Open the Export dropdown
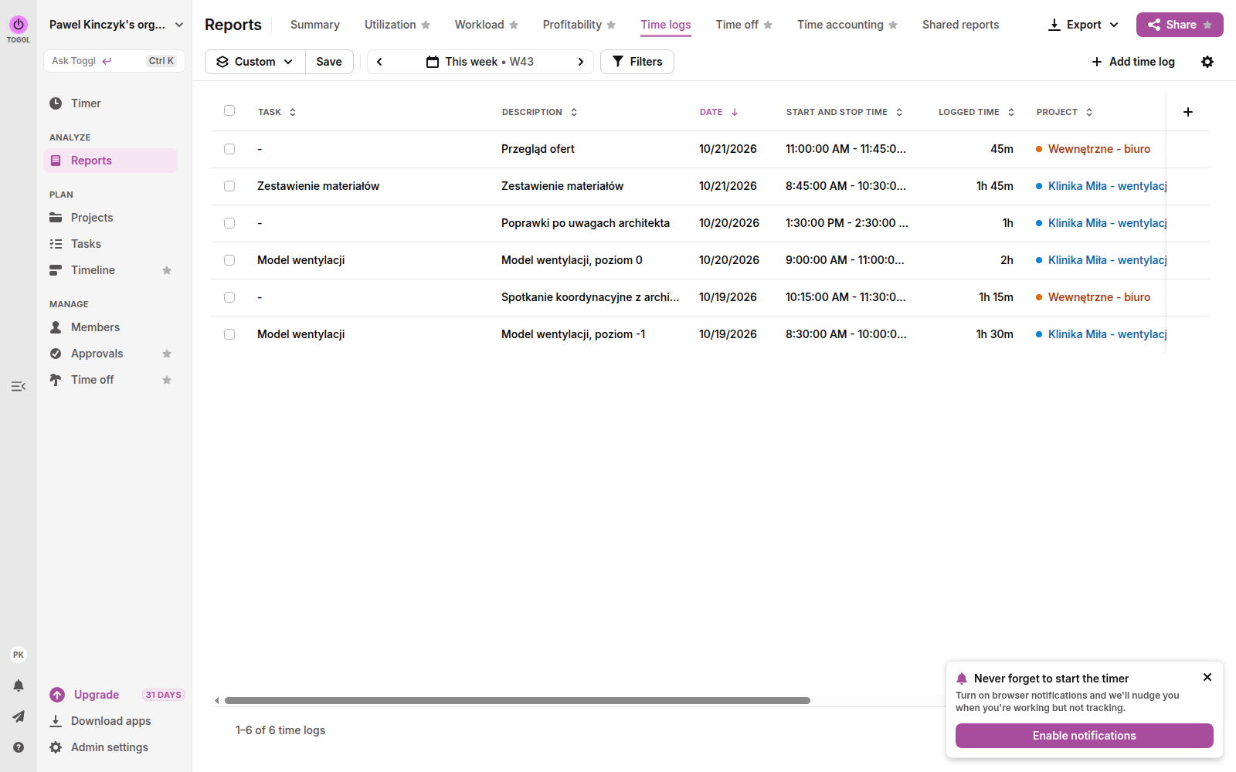The image size is (1236, 772). [1083, 25]
